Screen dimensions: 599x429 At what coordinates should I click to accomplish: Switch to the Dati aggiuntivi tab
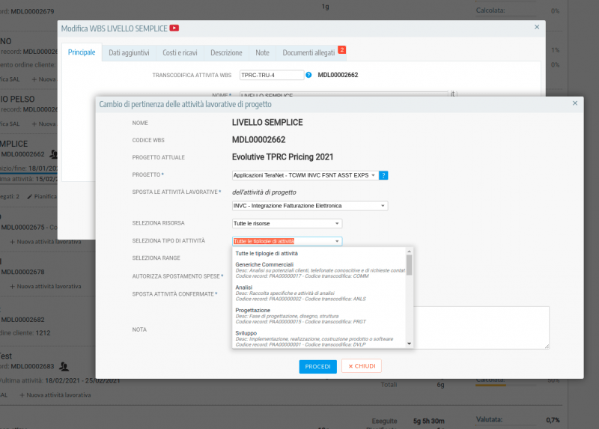pyautogui.click(x=129, y=52)
